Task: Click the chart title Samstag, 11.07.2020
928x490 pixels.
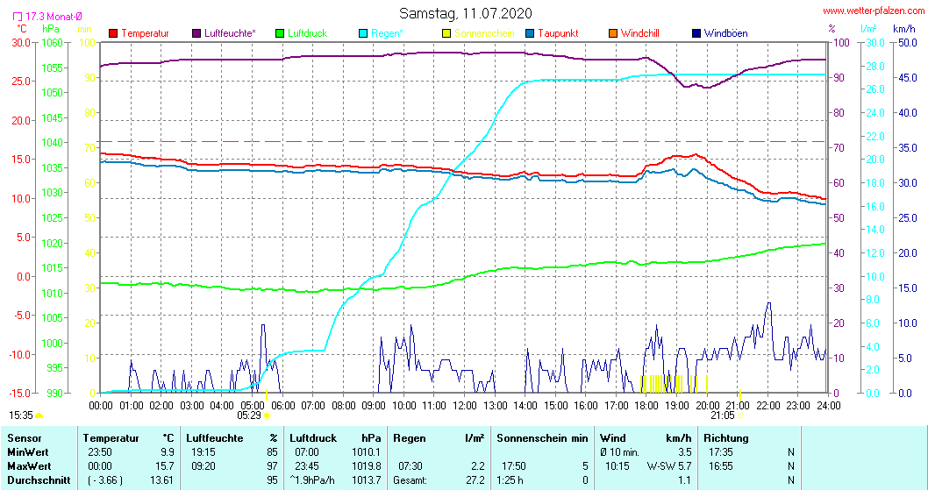Action: [465, 13]
